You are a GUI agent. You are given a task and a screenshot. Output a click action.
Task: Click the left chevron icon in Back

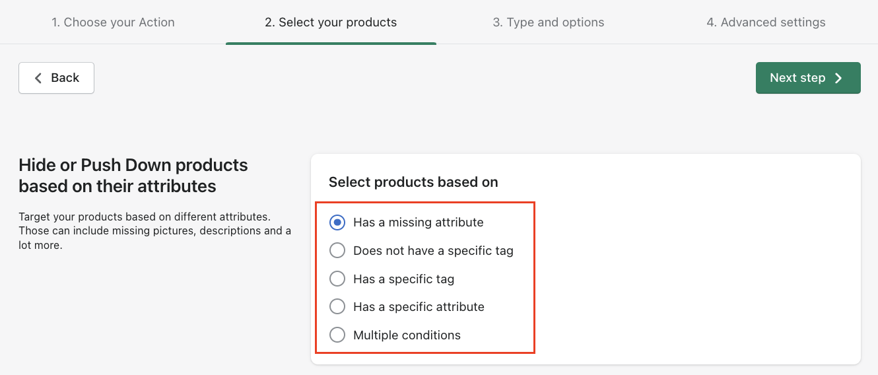coord(38,78)
